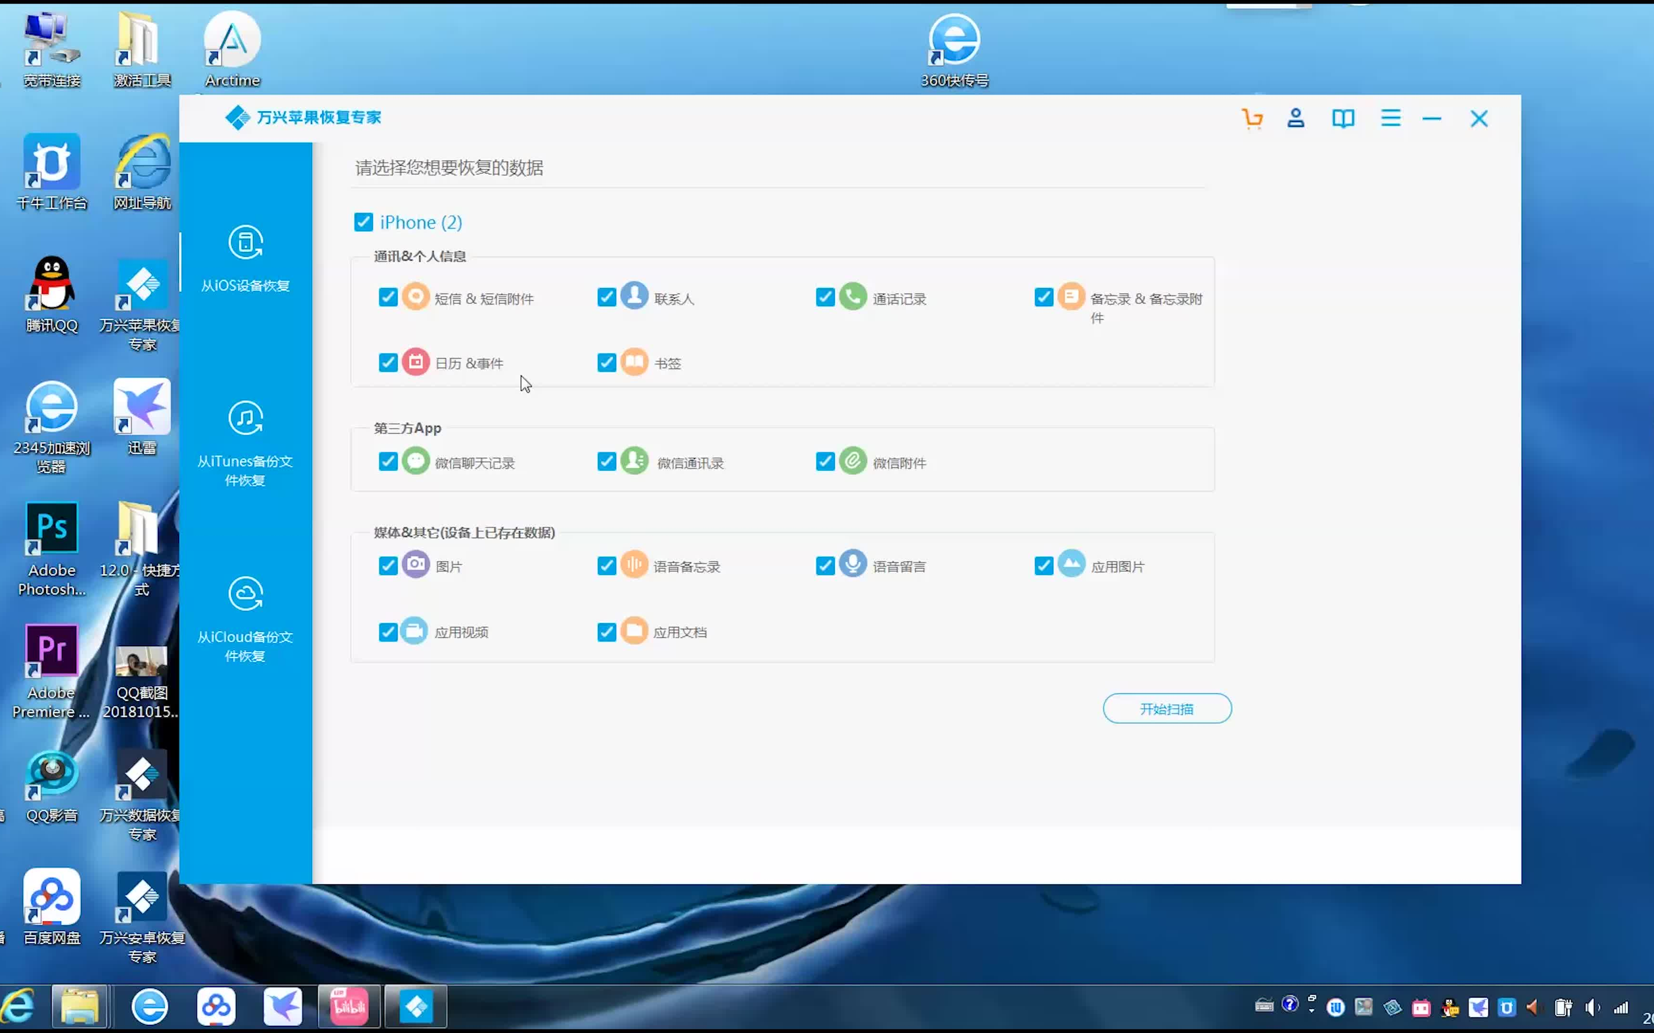Click the red 日历 calendar icon
The height and width of the screenshot is (1033, 1654).
point(415,362)
